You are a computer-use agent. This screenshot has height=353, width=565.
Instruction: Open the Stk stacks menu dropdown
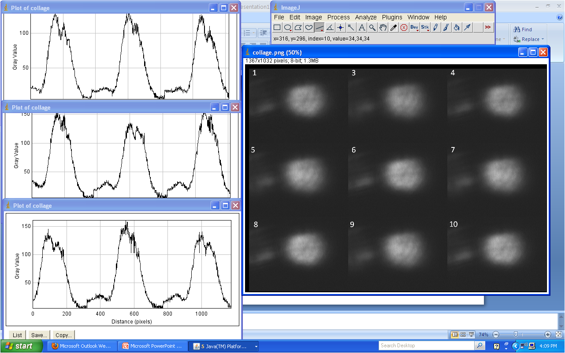[x=425, y=27]
